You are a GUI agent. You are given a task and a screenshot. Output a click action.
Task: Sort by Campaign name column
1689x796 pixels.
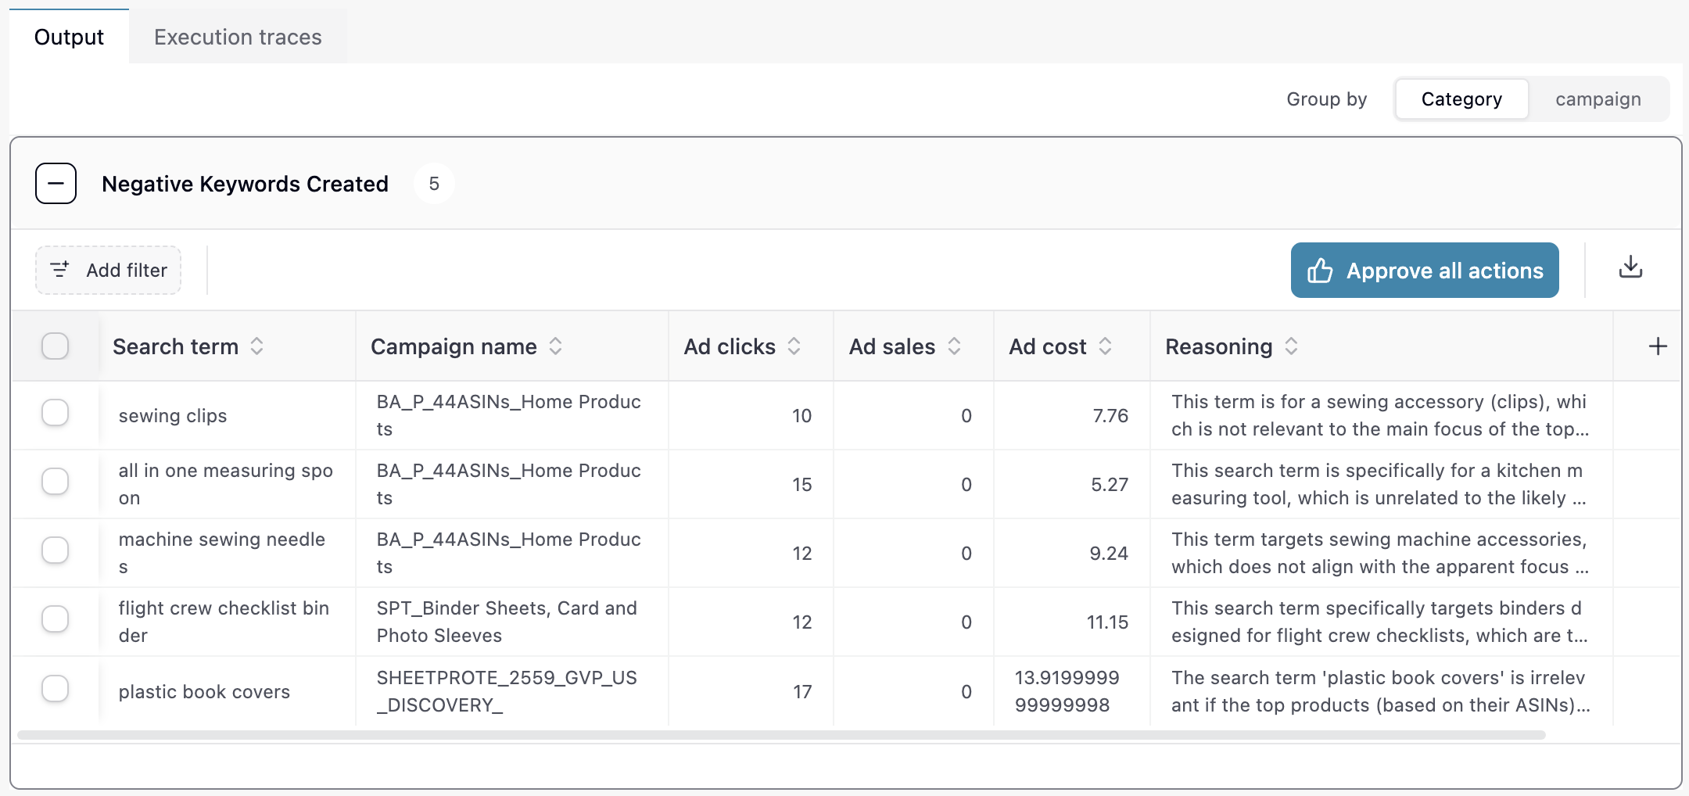555,346
